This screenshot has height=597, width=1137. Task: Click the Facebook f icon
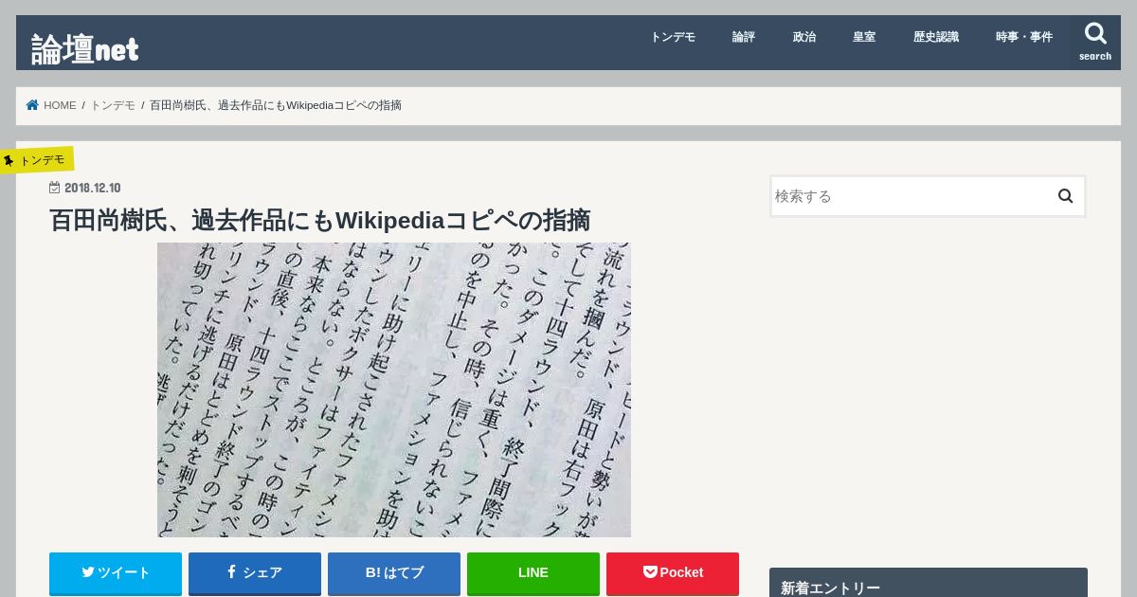(231, 572)
